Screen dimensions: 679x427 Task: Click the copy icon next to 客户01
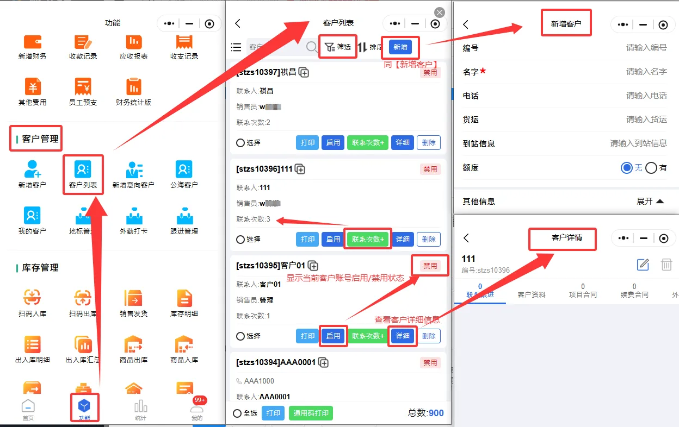click(313, 266)
